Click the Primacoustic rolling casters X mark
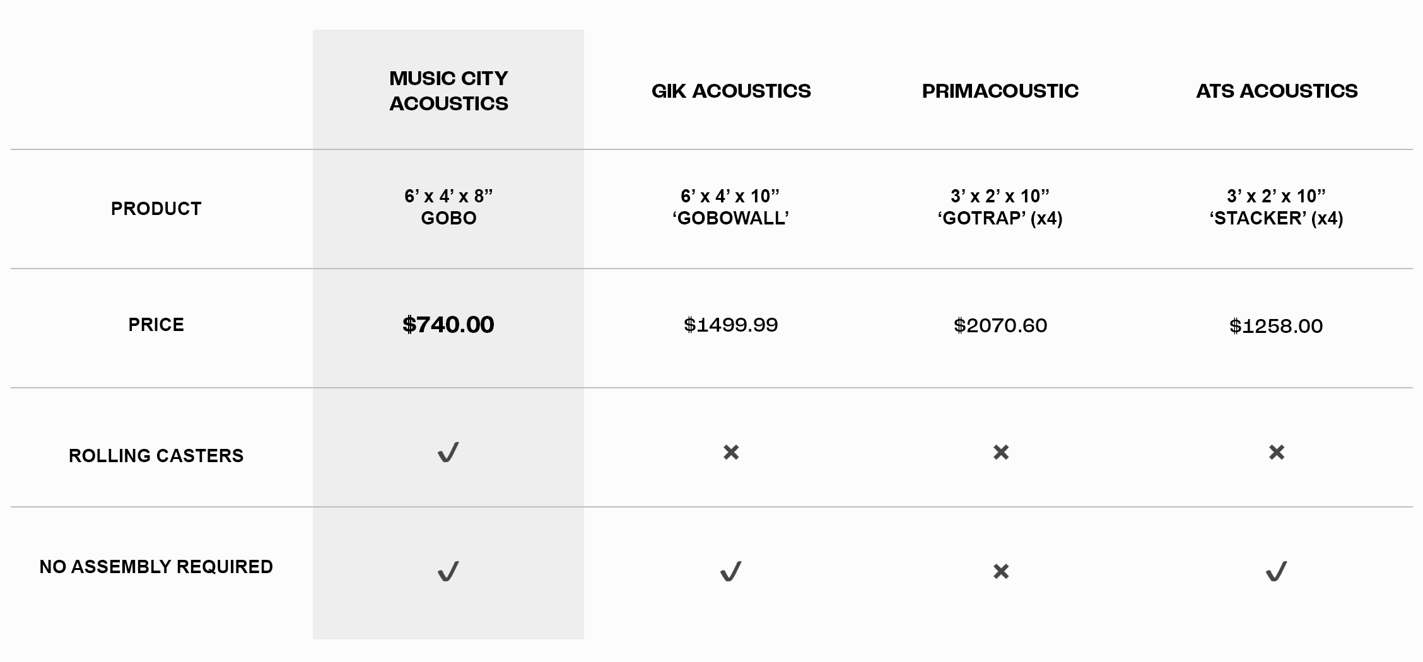The height and width of the screenshot is (662, 1423). click(1001, 452)
